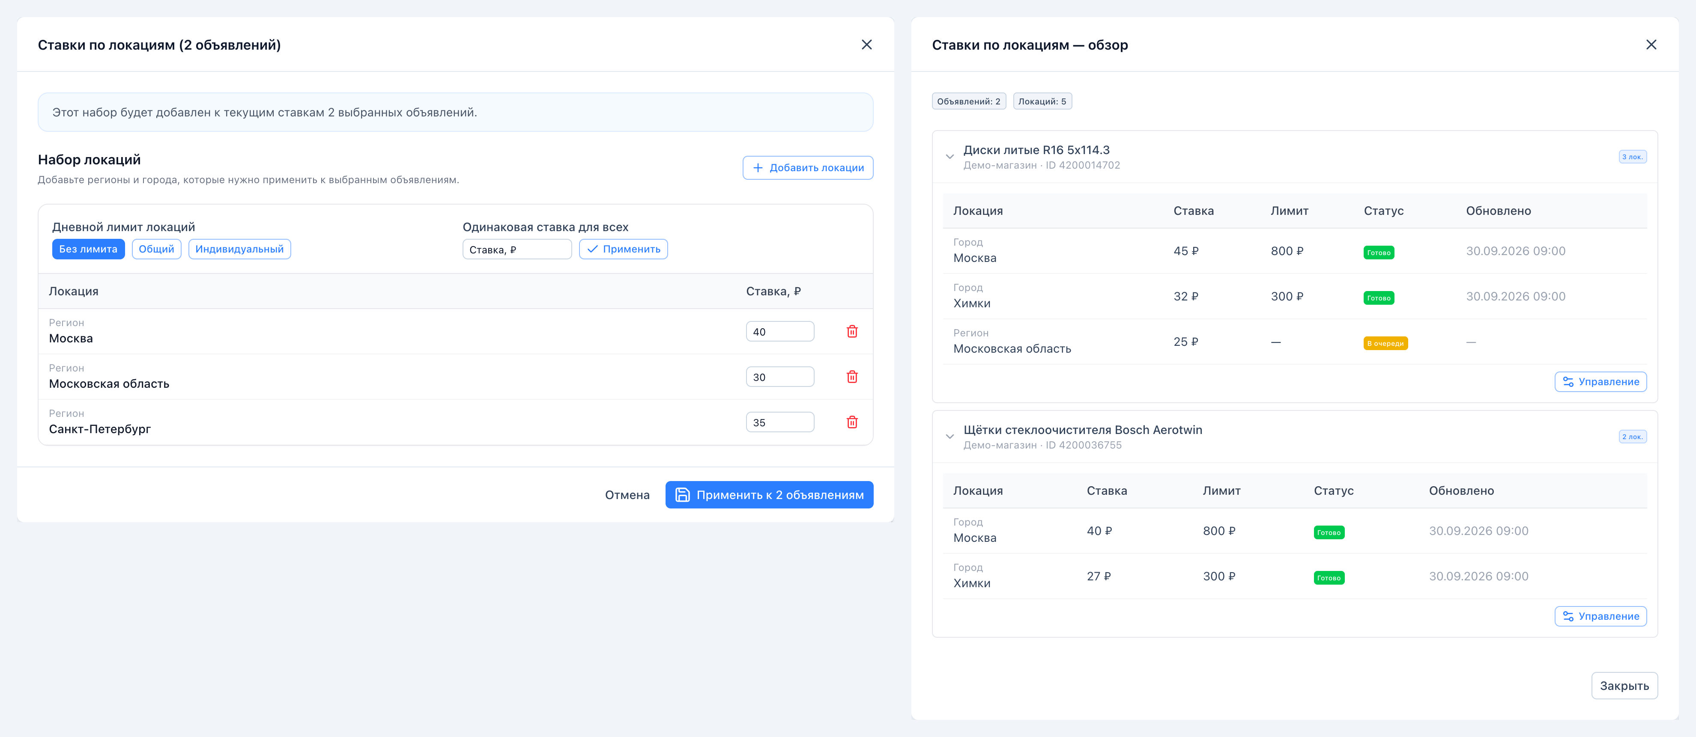Viewport: 1696px width, 737px height.
Task: Click the info banner about 2 выбранных объявлений
Action: 455,113
